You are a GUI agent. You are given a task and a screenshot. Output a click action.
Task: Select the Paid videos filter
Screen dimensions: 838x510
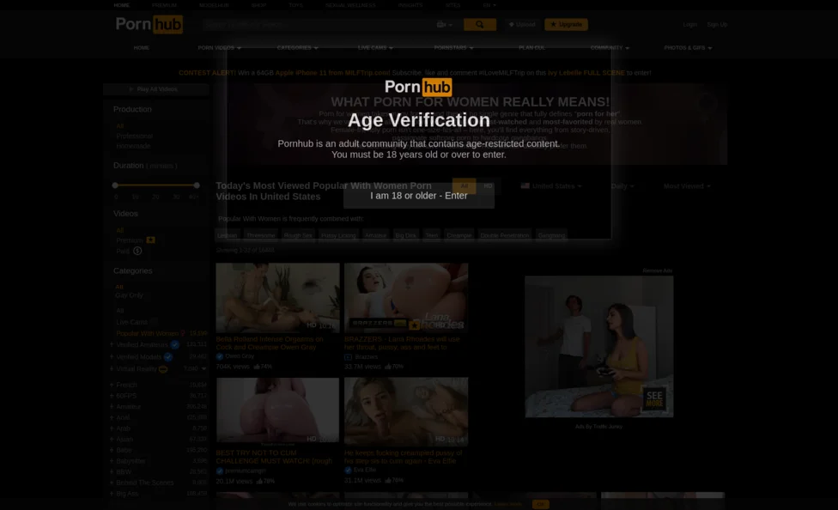click(x=123, y=252)
